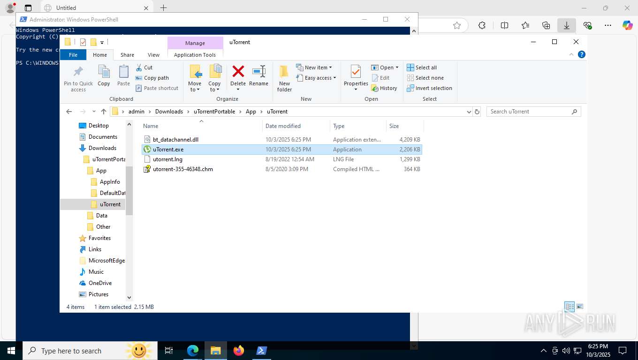The height and width of the screenshot is (360, 638).
Task: Expand the Delete dropdown arrow
Action: point(238,90)
